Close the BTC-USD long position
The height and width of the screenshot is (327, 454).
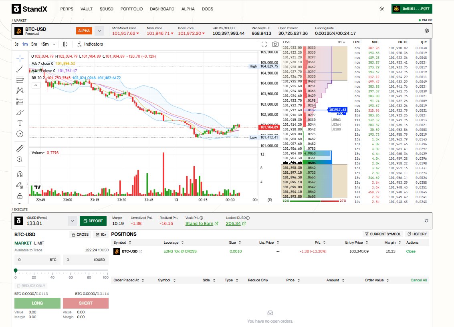pyautogui.click(x=411, y=251)
